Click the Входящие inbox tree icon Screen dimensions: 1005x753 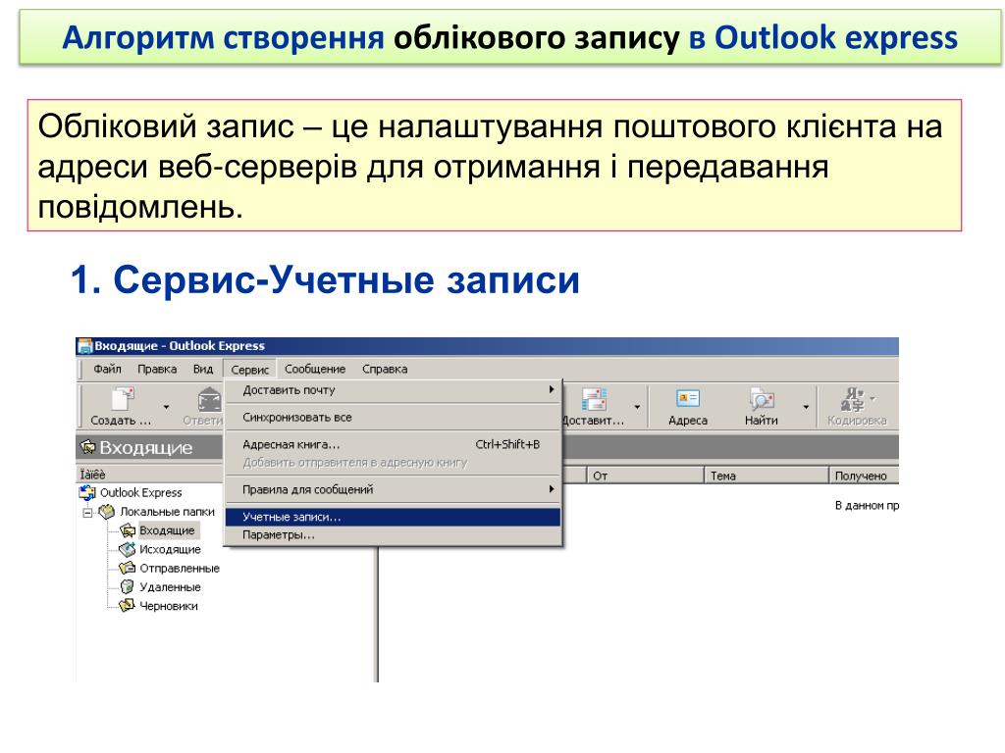pos(128,530)
